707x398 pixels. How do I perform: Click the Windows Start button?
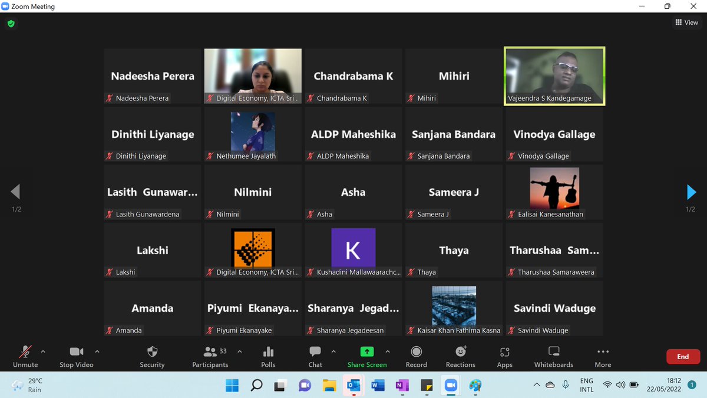[232, 385]
